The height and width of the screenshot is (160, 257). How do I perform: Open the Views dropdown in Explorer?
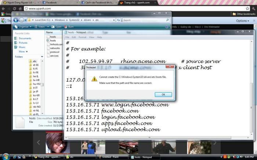48,27
